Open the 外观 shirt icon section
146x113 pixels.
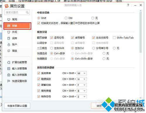(x=9, y=32)
